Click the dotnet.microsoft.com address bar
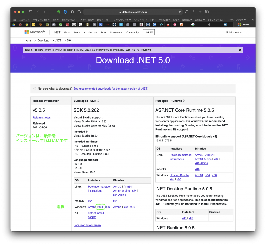Image resolution: width=266 pixels, height=245 pixels. pyautogui.click(x=133, y=12)
